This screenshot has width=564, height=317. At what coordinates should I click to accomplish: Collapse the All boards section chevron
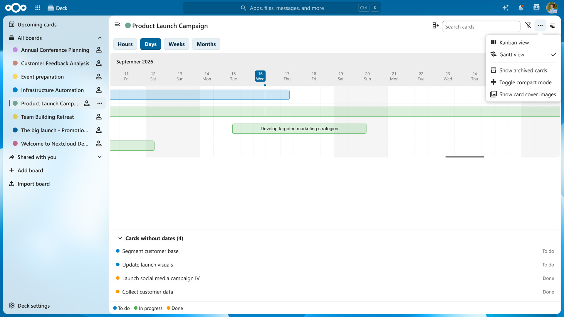(100, 38)
